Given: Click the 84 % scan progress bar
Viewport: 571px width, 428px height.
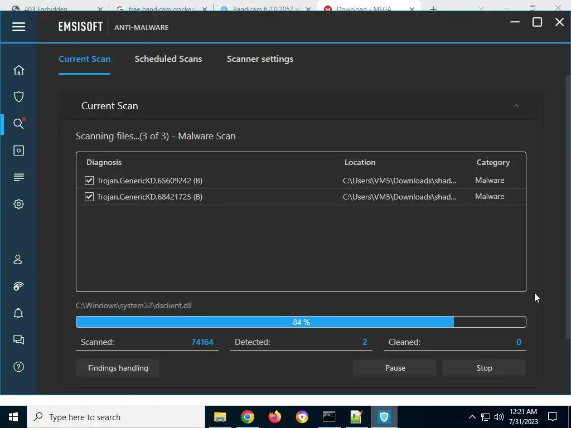Looking at the screenshot, I should point(301,322).
